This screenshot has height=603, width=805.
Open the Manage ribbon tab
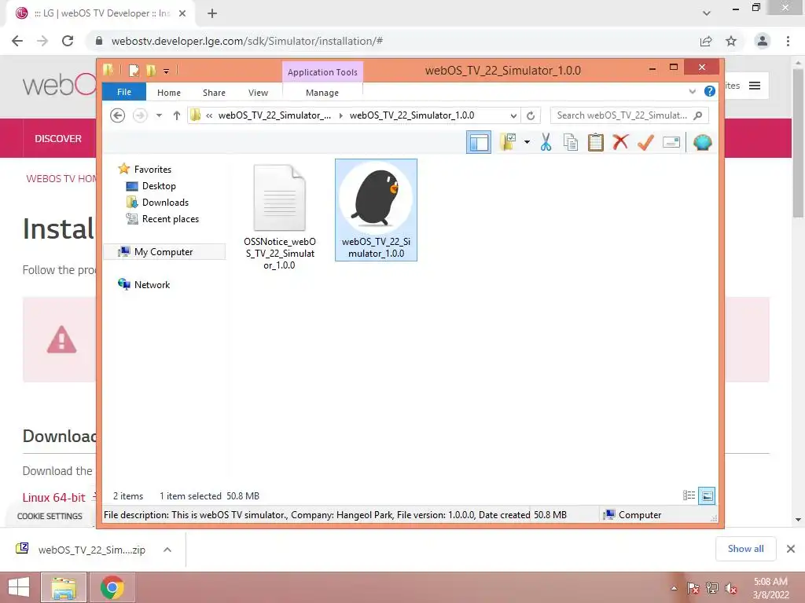tap(322, 93)
